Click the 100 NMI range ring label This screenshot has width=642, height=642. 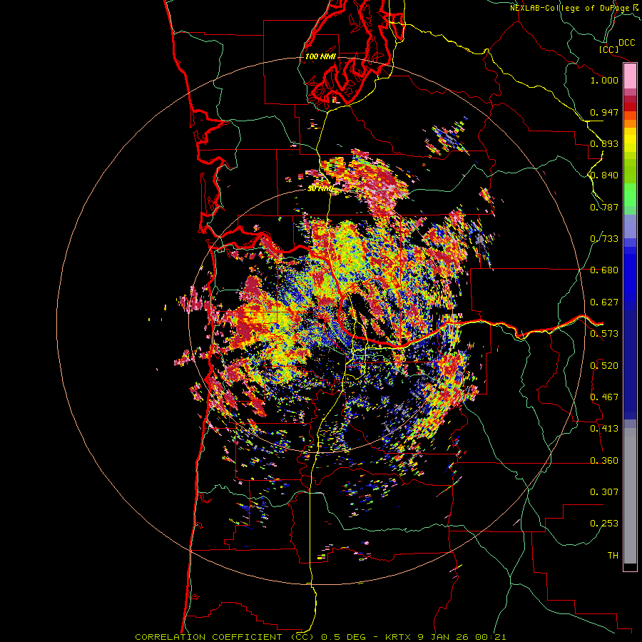pyautogui.click(x=320, y=56)
